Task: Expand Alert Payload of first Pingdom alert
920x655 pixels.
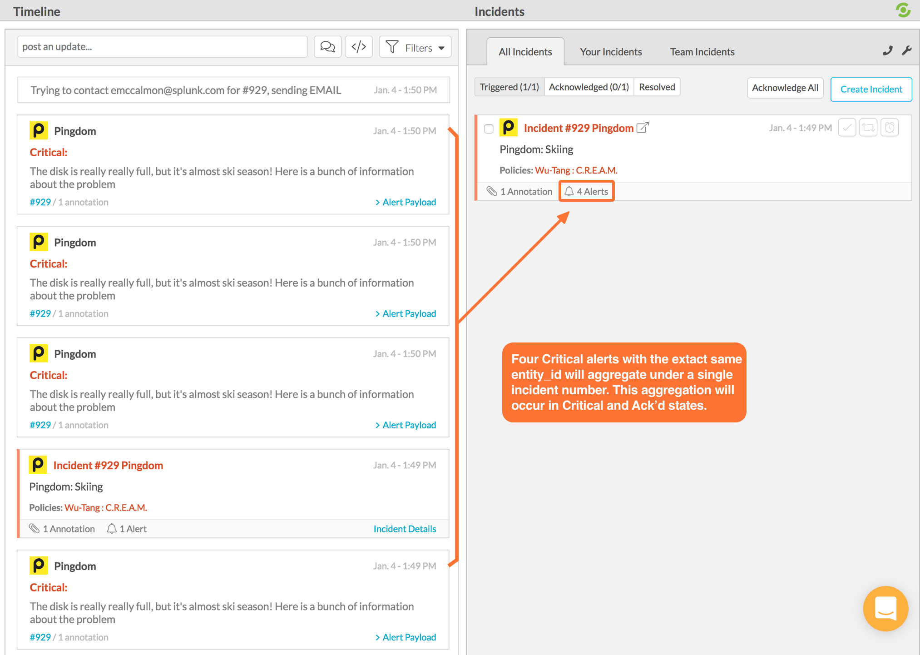Action: point(406,202)
